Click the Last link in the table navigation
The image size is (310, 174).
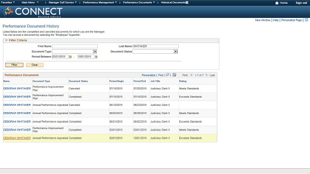tap(212, 75)
